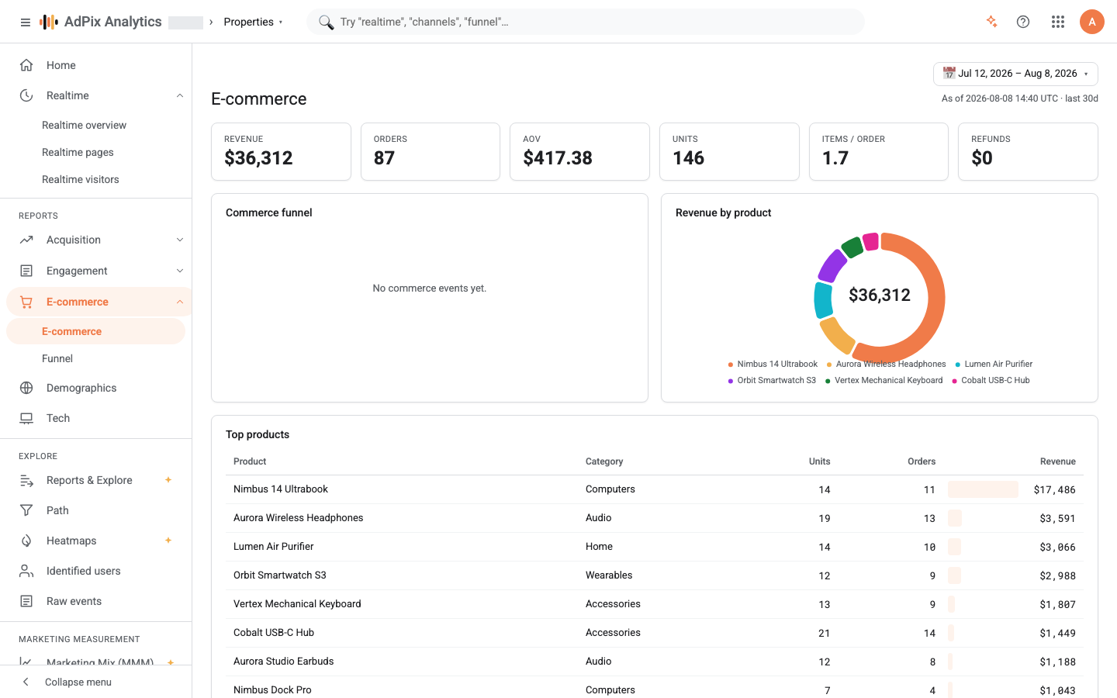Click the Cobalt USB-C Hub product name
1117x698 pixels.
pos(274,633)
